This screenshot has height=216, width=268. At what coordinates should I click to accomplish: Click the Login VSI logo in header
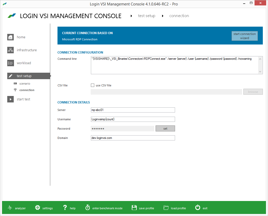(x=12, y=16)
